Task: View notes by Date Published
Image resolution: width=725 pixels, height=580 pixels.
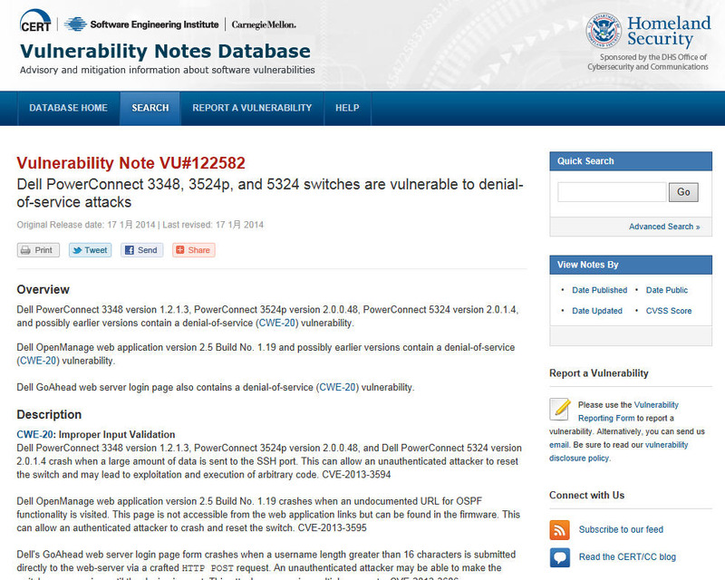Action: [599, 290]
